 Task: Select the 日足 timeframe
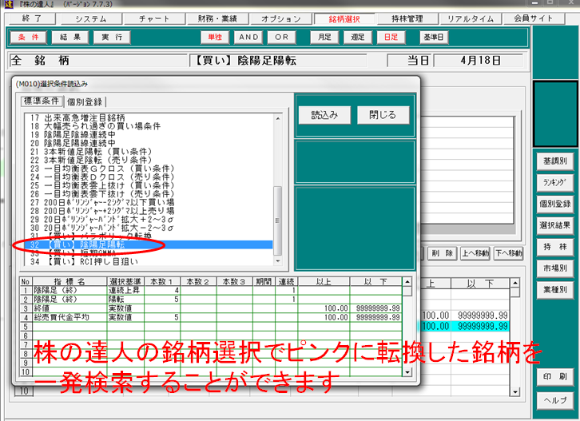coord(391,37)
